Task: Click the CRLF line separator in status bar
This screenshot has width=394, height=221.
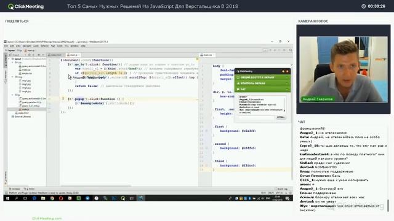Action: point(271,193)
